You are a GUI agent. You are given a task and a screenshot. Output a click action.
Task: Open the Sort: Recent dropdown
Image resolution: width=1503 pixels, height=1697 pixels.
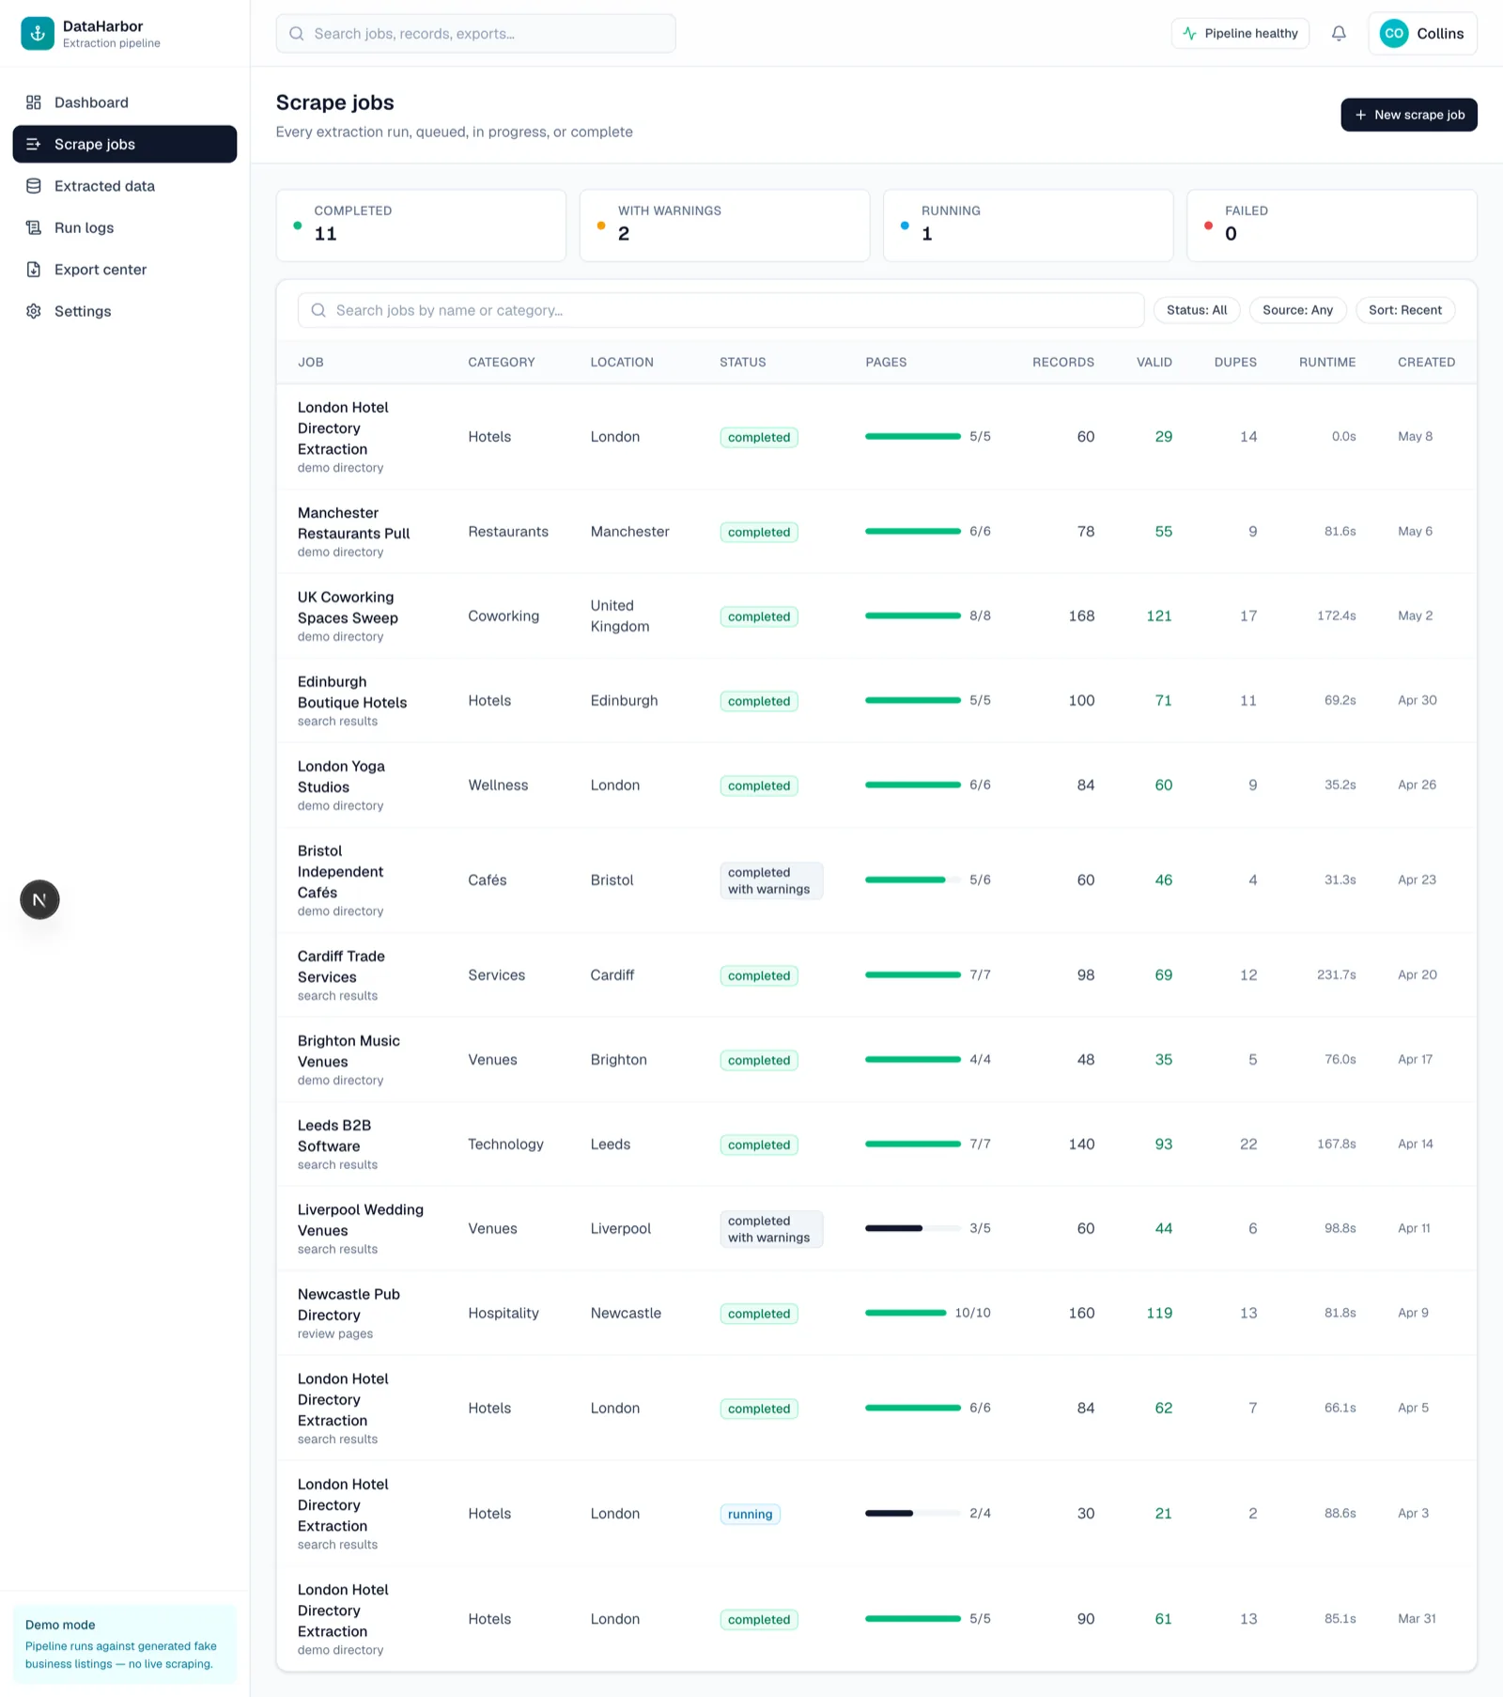coord(1404,310)
